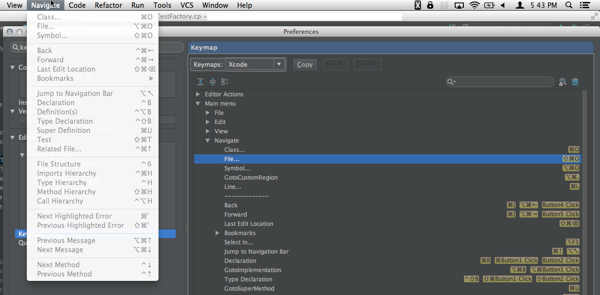600x295 pixels.
Task: Open the Wi-Fi status menu
Action: click(x=475, y=5)
